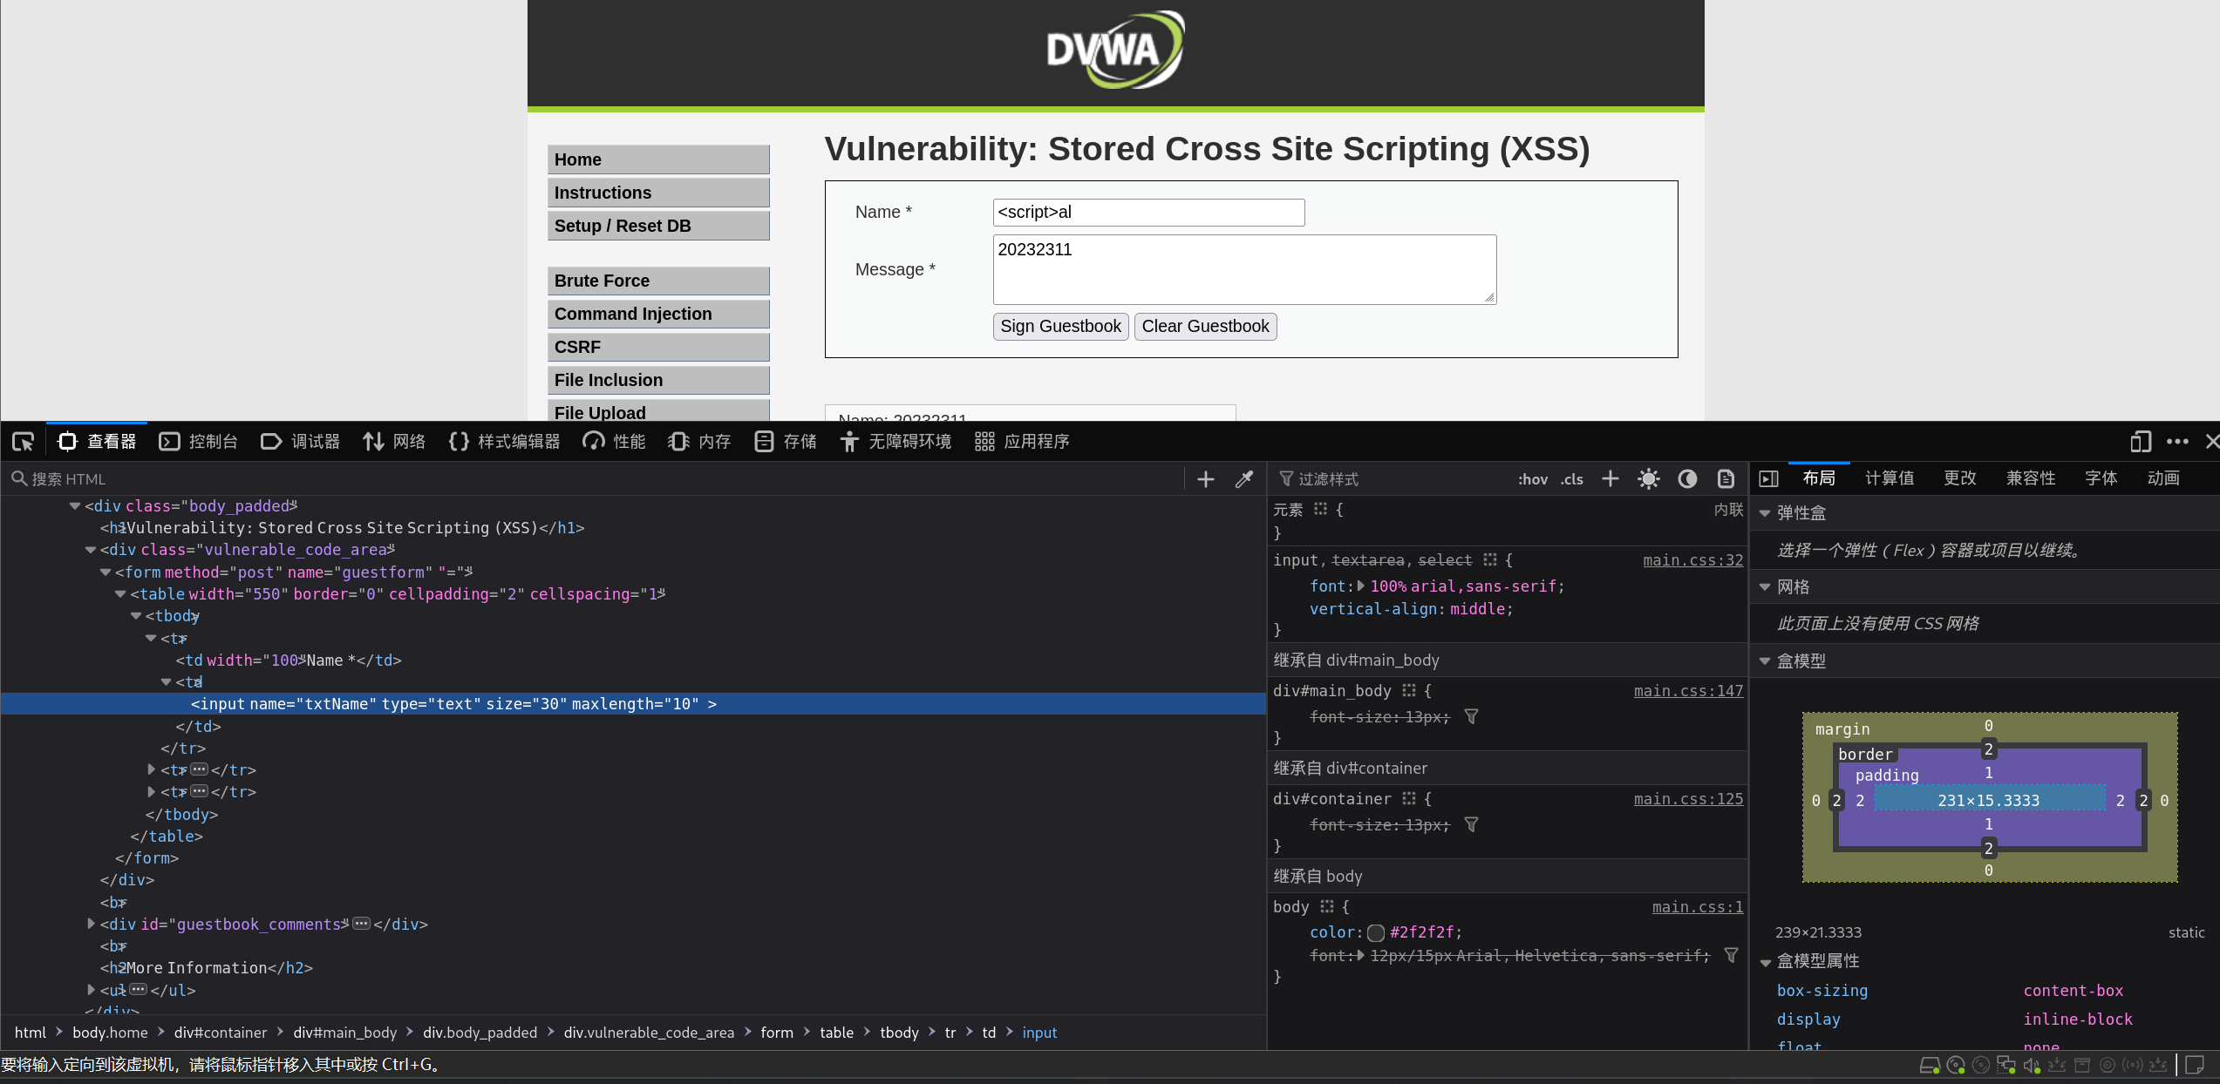Screen dimensions: 2220x1084
Task: Click the eyedropper color picker icon
Action: coord(1244,479)
